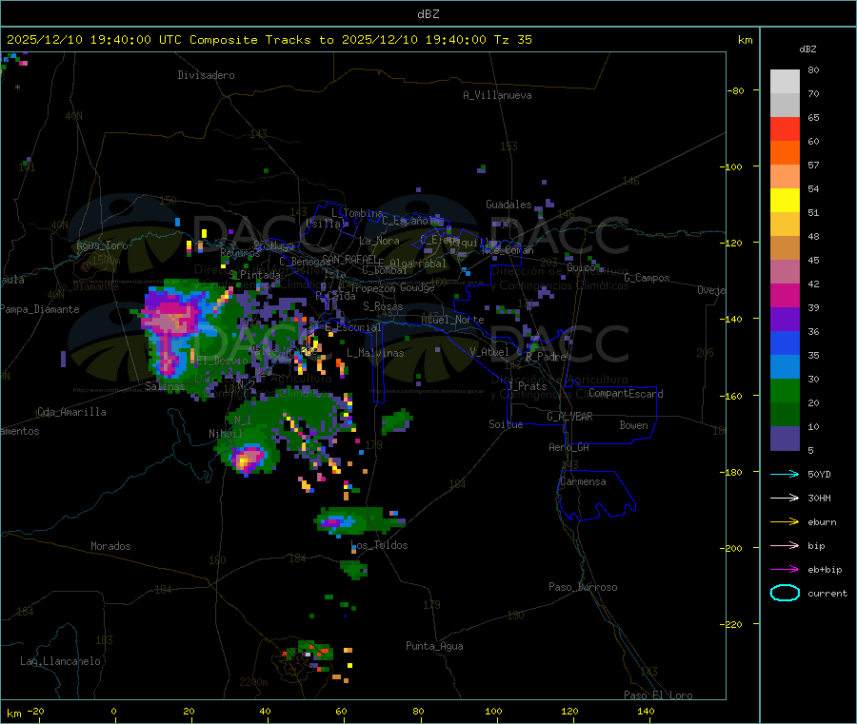Click the 'Atuel_Norte' map label
Image resolution: width=857 pixels, height=724 pixels.
(452, 320)
